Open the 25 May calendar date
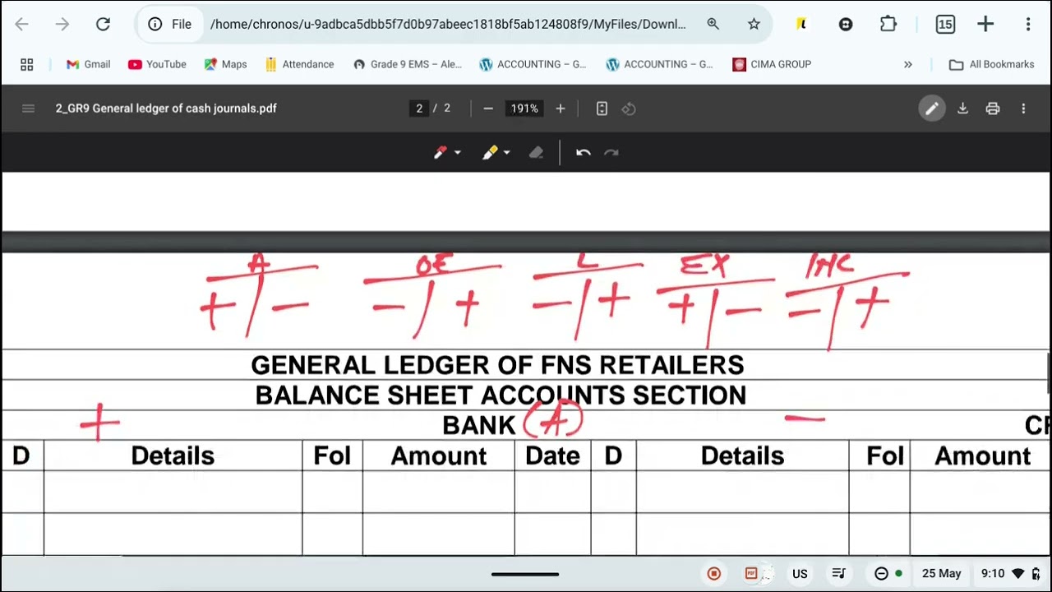This screenshot has width=1052, height=592. click(x=941, y=574)
